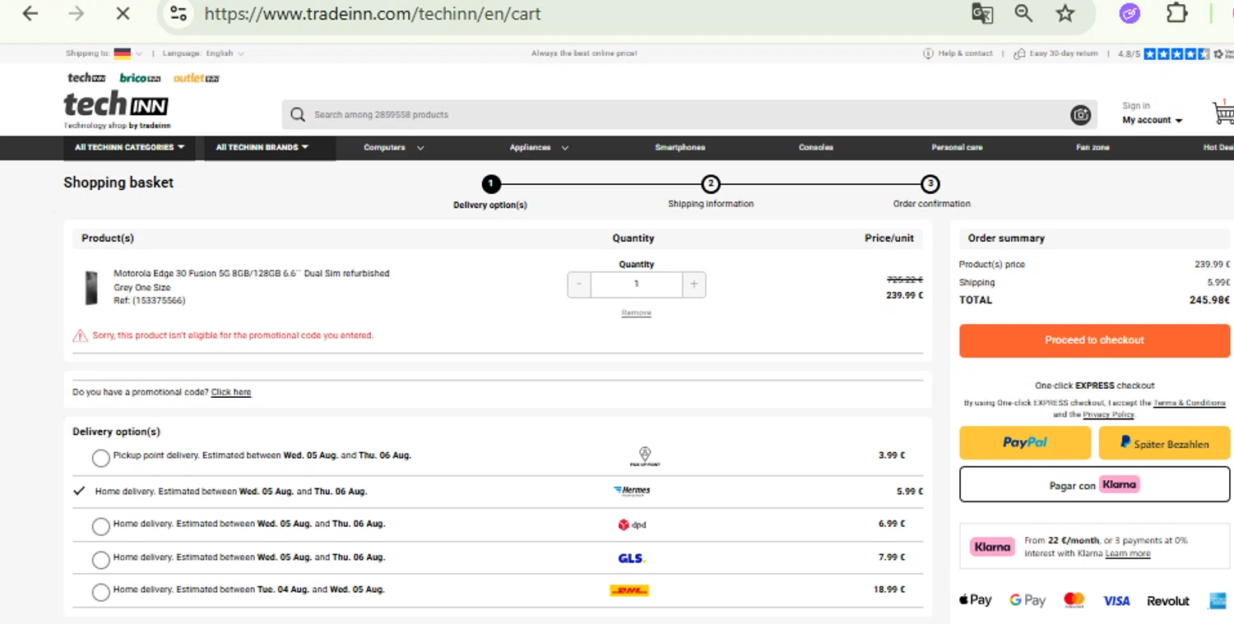Focus the product search field
1234x624 pixels.
[689, 115]
